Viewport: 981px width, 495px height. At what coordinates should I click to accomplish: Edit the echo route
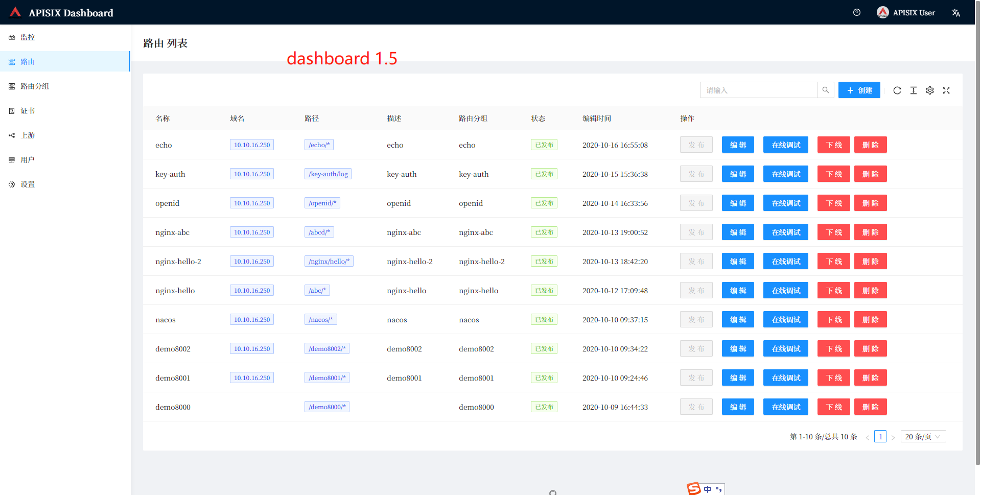tap(738, 145)
